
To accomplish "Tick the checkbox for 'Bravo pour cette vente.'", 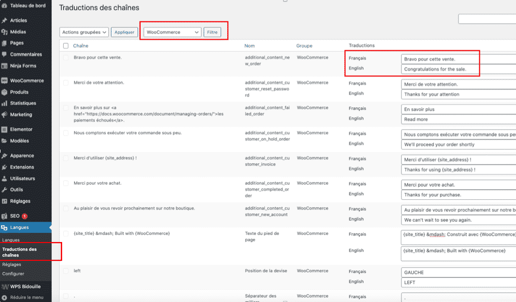I will 65,57.
